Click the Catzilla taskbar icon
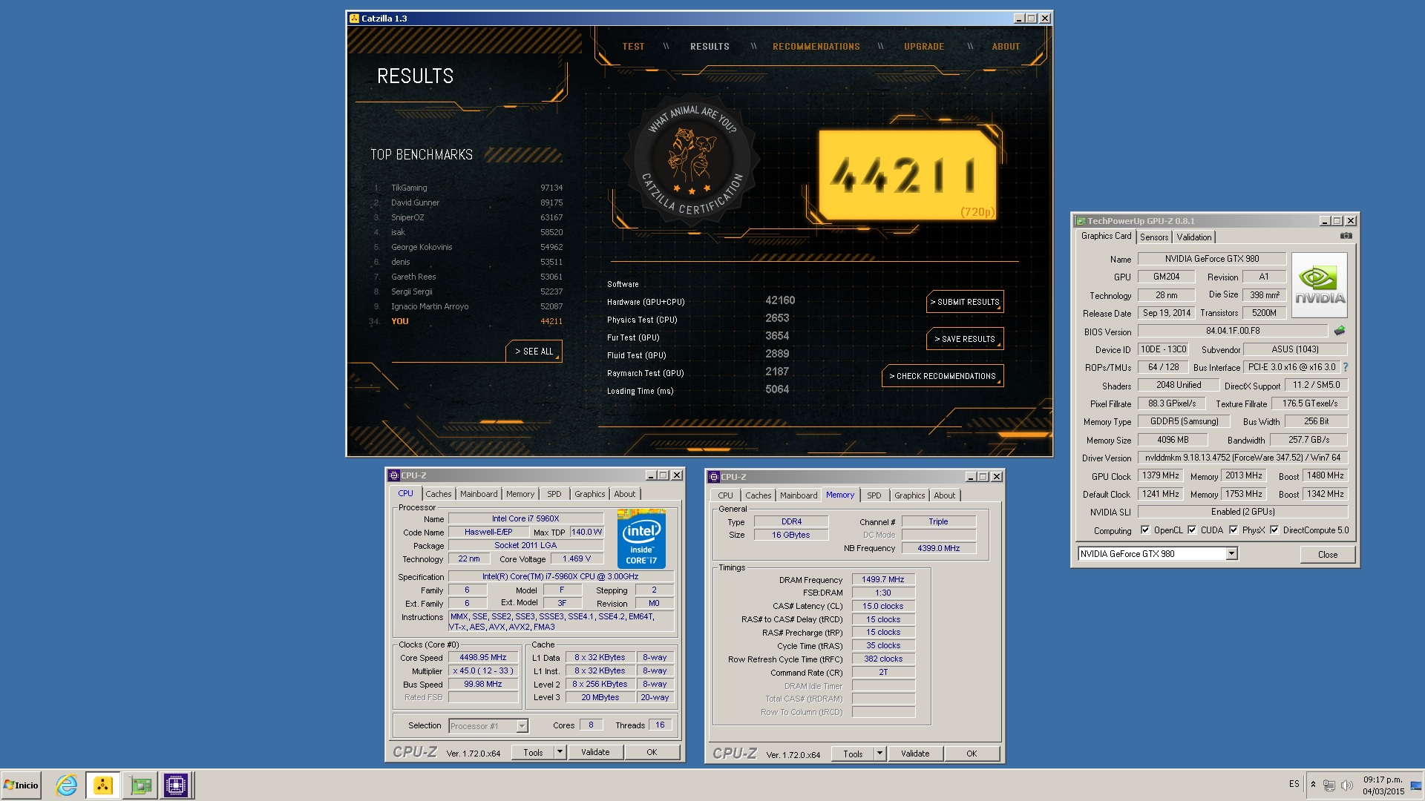The width and height of the screenshot is (1425, 801). tap(103, 785)
